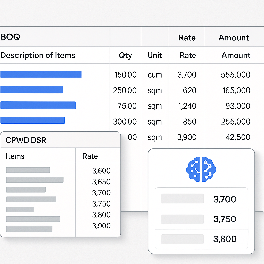Click the grey item placeholder beside 3,650

[x=35, y=180]
